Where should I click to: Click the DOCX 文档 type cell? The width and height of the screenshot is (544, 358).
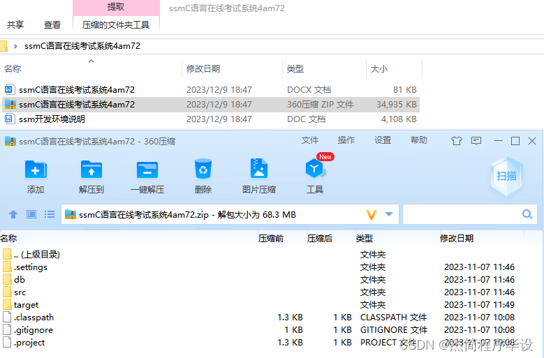[309, 90]
